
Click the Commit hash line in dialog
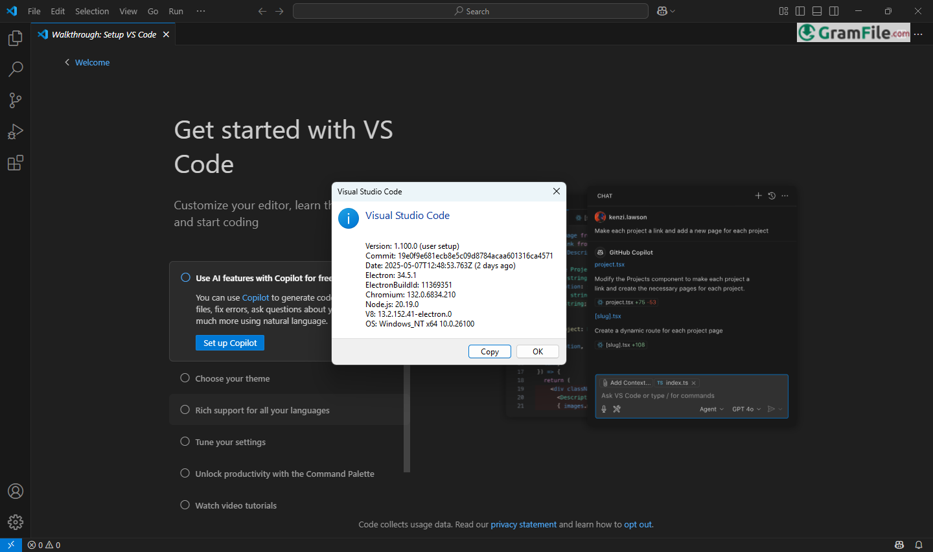[459, 256]
